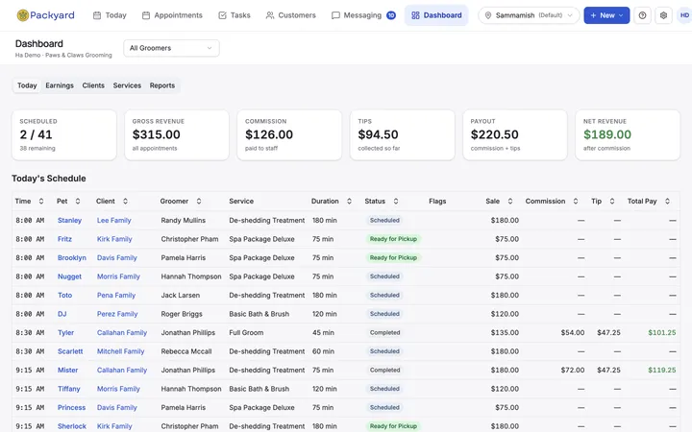Image resolution: width=692 pixels, height=432 pixels.
Task: Sort by Total Pay column arrows
Action: [x=667, y=201]
